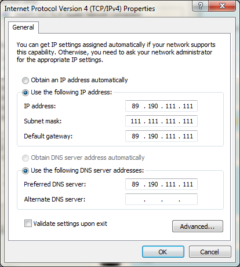The width and height of the screenshot is (240, 267).
Task: Confirm settings with the OK button
Action: (163, 252)
